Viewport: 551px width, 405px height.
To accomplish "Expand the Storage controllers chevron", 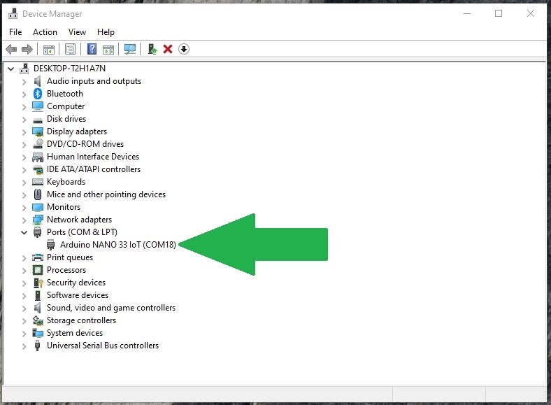I will click(x=24, y=321).
